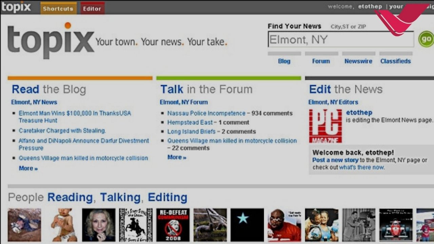
Task: Open the couple embracing avatar
Action: pos(321,225)
